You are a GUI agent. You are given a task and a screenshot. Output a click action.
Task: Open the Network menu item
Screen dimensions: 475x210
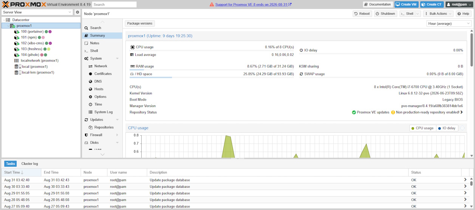[x=102, y=66]
